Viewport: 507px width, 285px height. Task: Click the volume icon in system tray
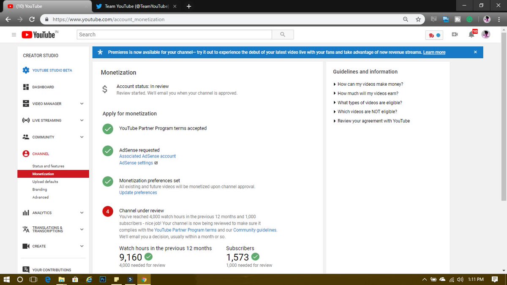coord(460,280)
